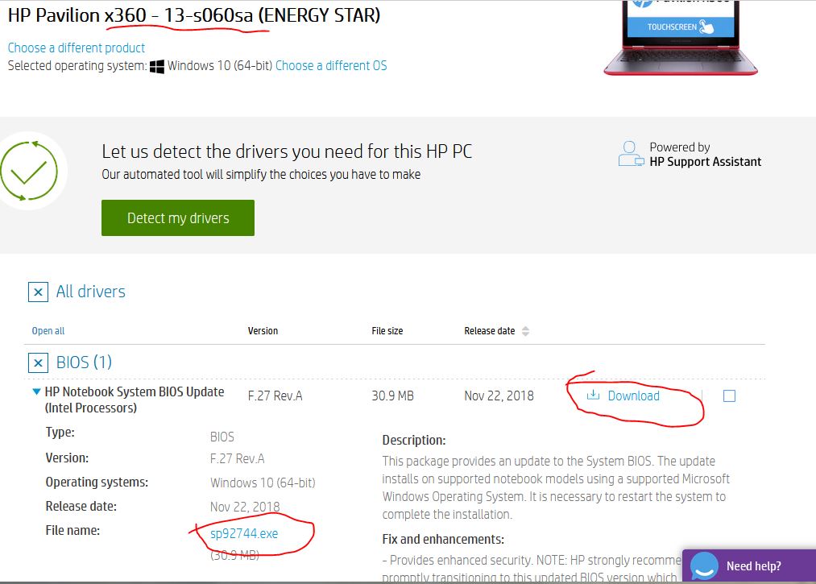This screenshot has width=816, height=584.
Task: Collapse the BIOS (1) category X box
Action: click(38, 362)
